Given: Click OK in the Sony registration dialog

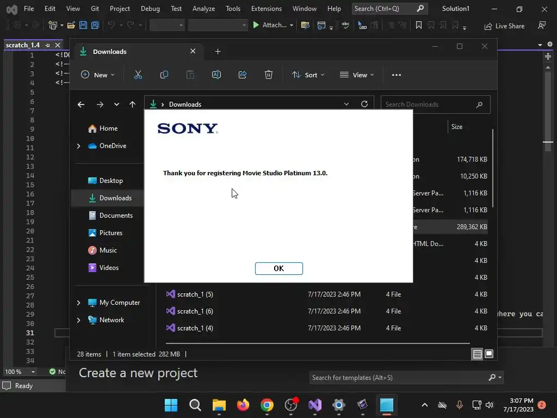Looking at the screenshot, I should click(x=279, y=268).
